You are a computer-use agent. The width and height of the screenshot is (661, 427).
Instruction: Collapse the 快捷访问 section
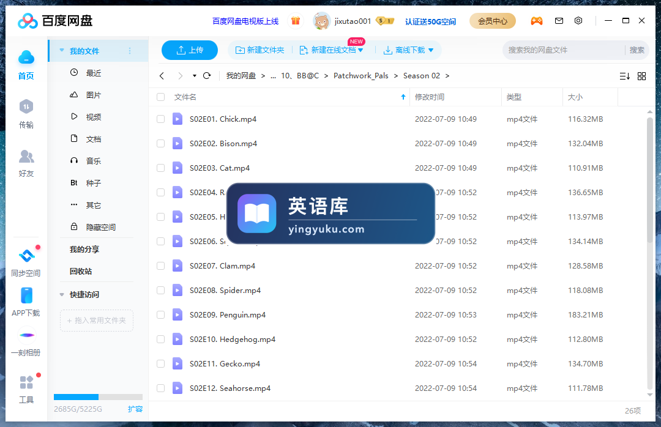pos(62,295)
